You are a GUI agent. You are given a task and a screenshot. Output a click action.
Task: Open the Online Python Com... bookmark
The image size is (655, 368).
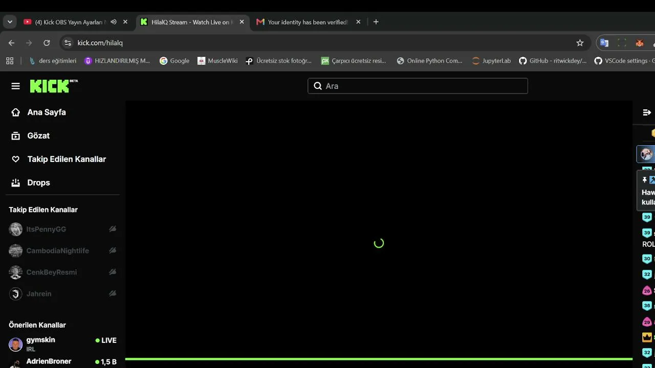point(429,61)
